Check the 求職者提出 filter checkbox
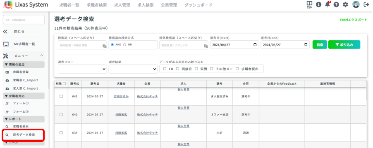The width and height of the screenshot is (373, 148). (237, 69)
